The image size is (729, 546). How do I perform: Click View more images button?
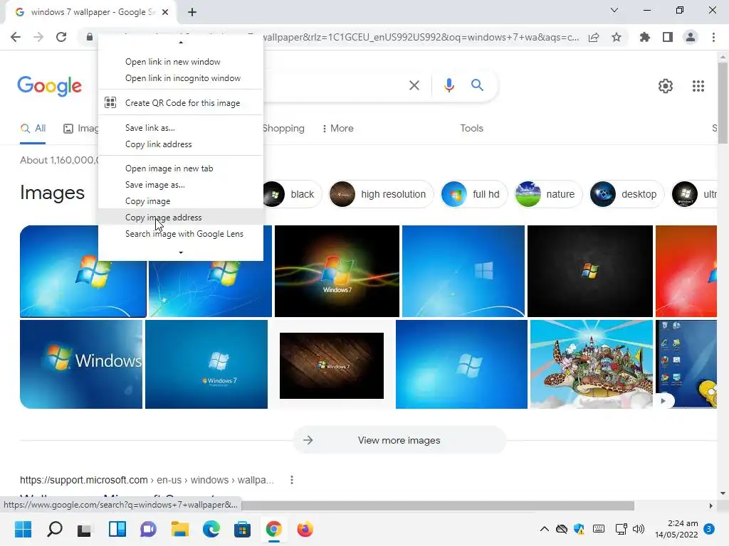[399, 440]
